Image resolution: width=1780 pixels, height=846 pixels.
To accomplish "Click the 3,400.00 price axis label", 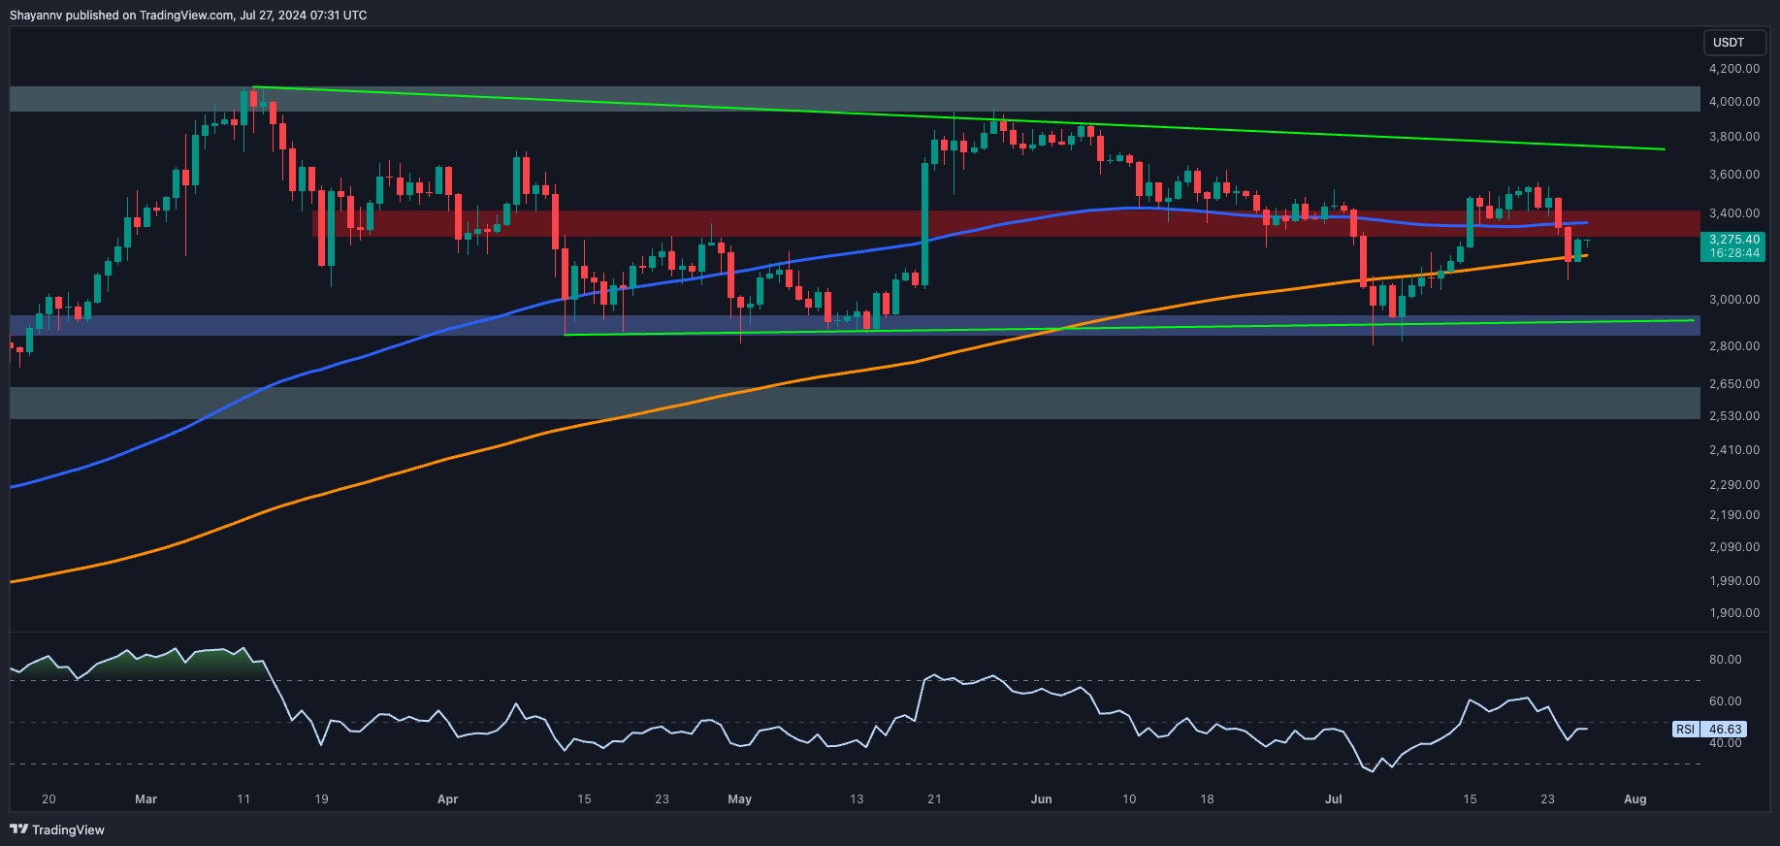I will click(x=1734, y=213).
